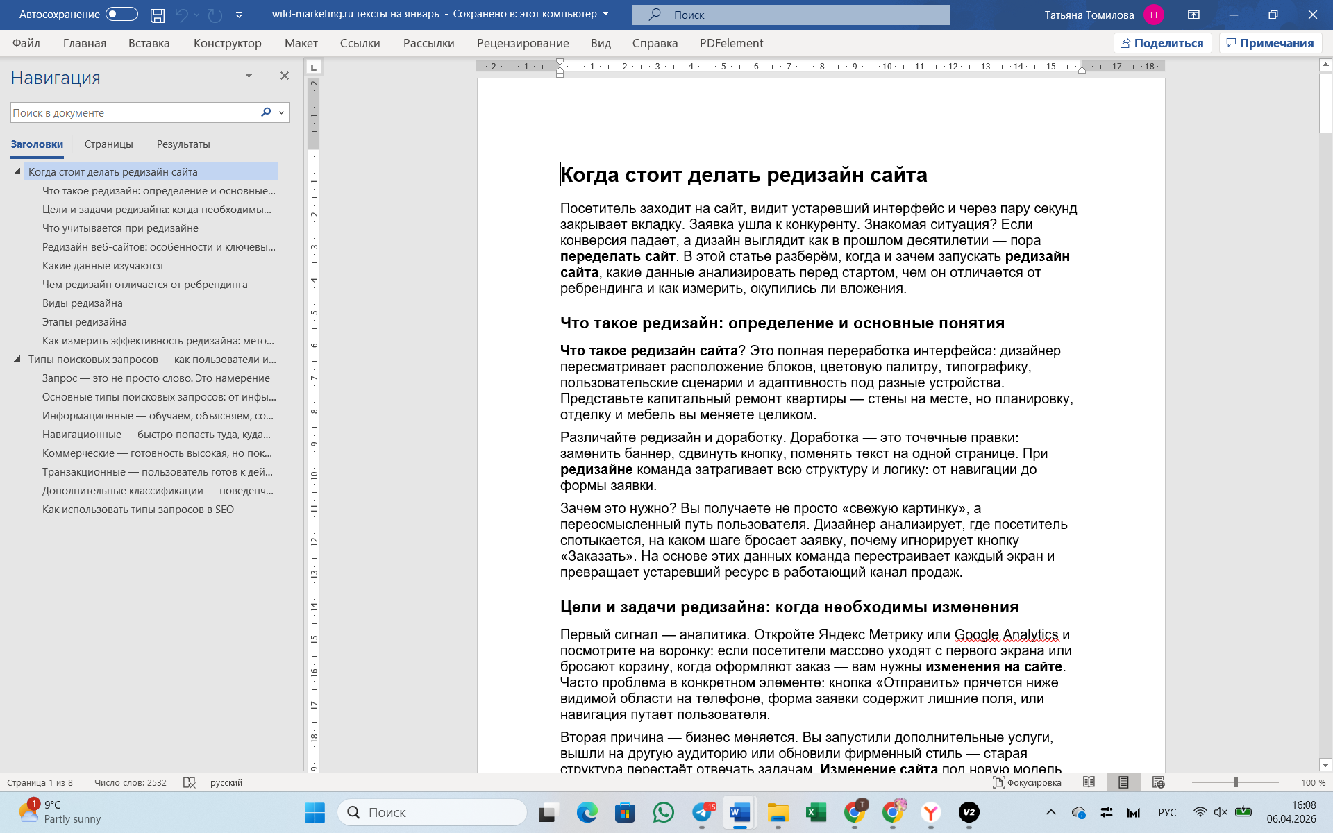Click the zoom slider handle

click(1236, 782)
